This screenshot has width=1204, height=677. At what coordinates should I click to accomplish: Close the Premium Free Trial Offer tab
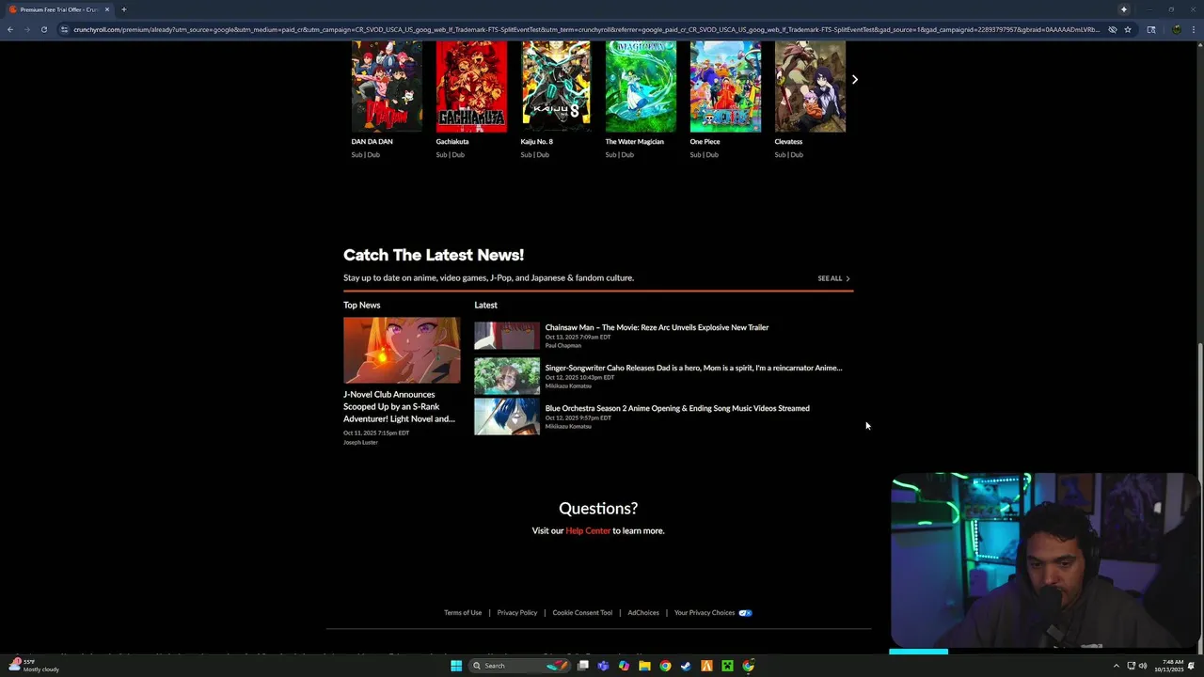[107, 9]
